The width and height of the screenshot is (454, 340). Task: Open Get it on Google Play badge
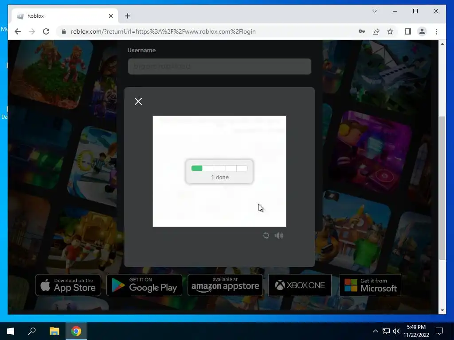point(144,285)
